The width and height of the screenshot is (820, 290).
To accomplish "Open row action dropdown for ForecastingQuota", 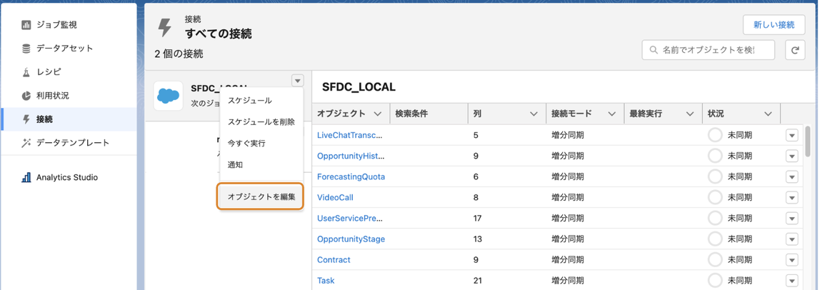I will coord(791,176).
